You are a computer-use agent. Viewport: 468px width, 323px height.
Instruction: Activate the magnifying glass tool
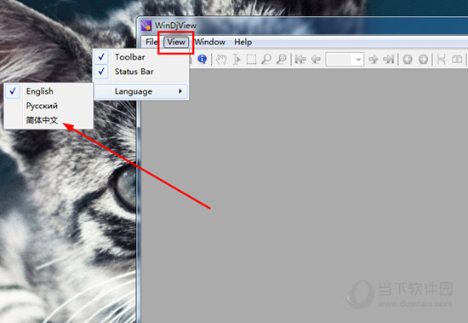tap(266, 59)
